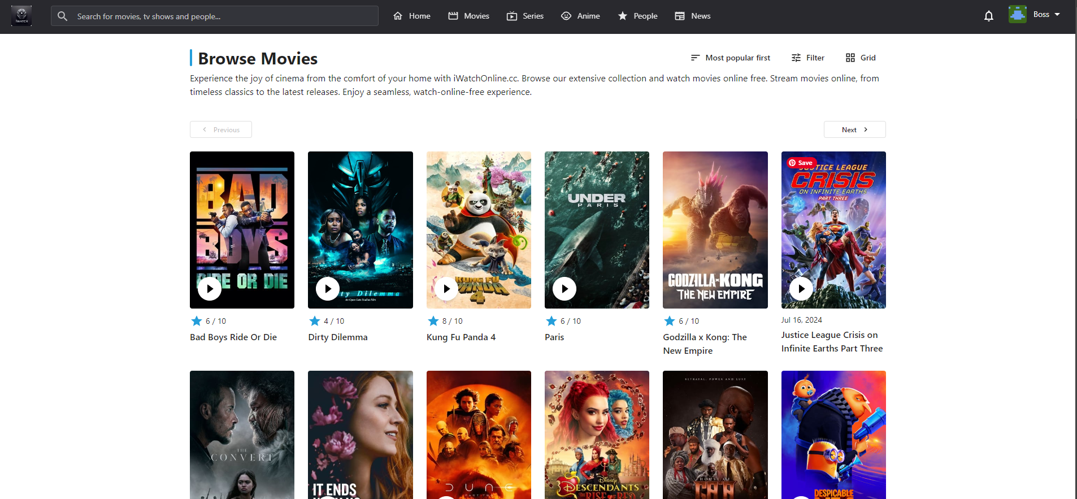Click the Movies clapperboard icon

(x=453, y=16)
